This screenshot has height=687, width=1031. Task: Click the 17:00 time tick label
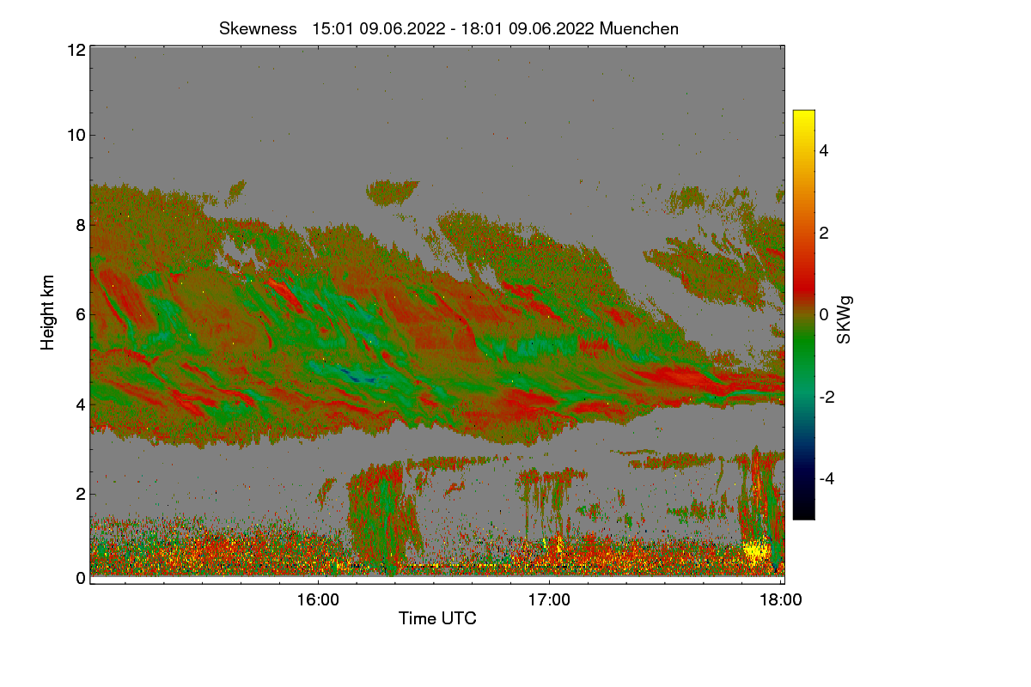click(549, 601)
